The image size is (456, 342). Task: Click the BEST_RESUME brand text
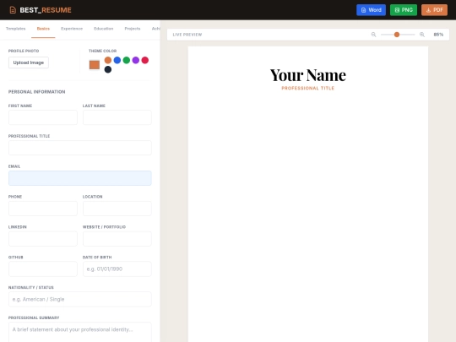[x=46, y=10]
